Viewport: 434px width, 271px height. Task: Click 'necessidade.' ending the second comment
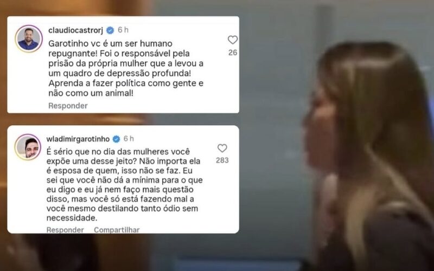point(72,218)
